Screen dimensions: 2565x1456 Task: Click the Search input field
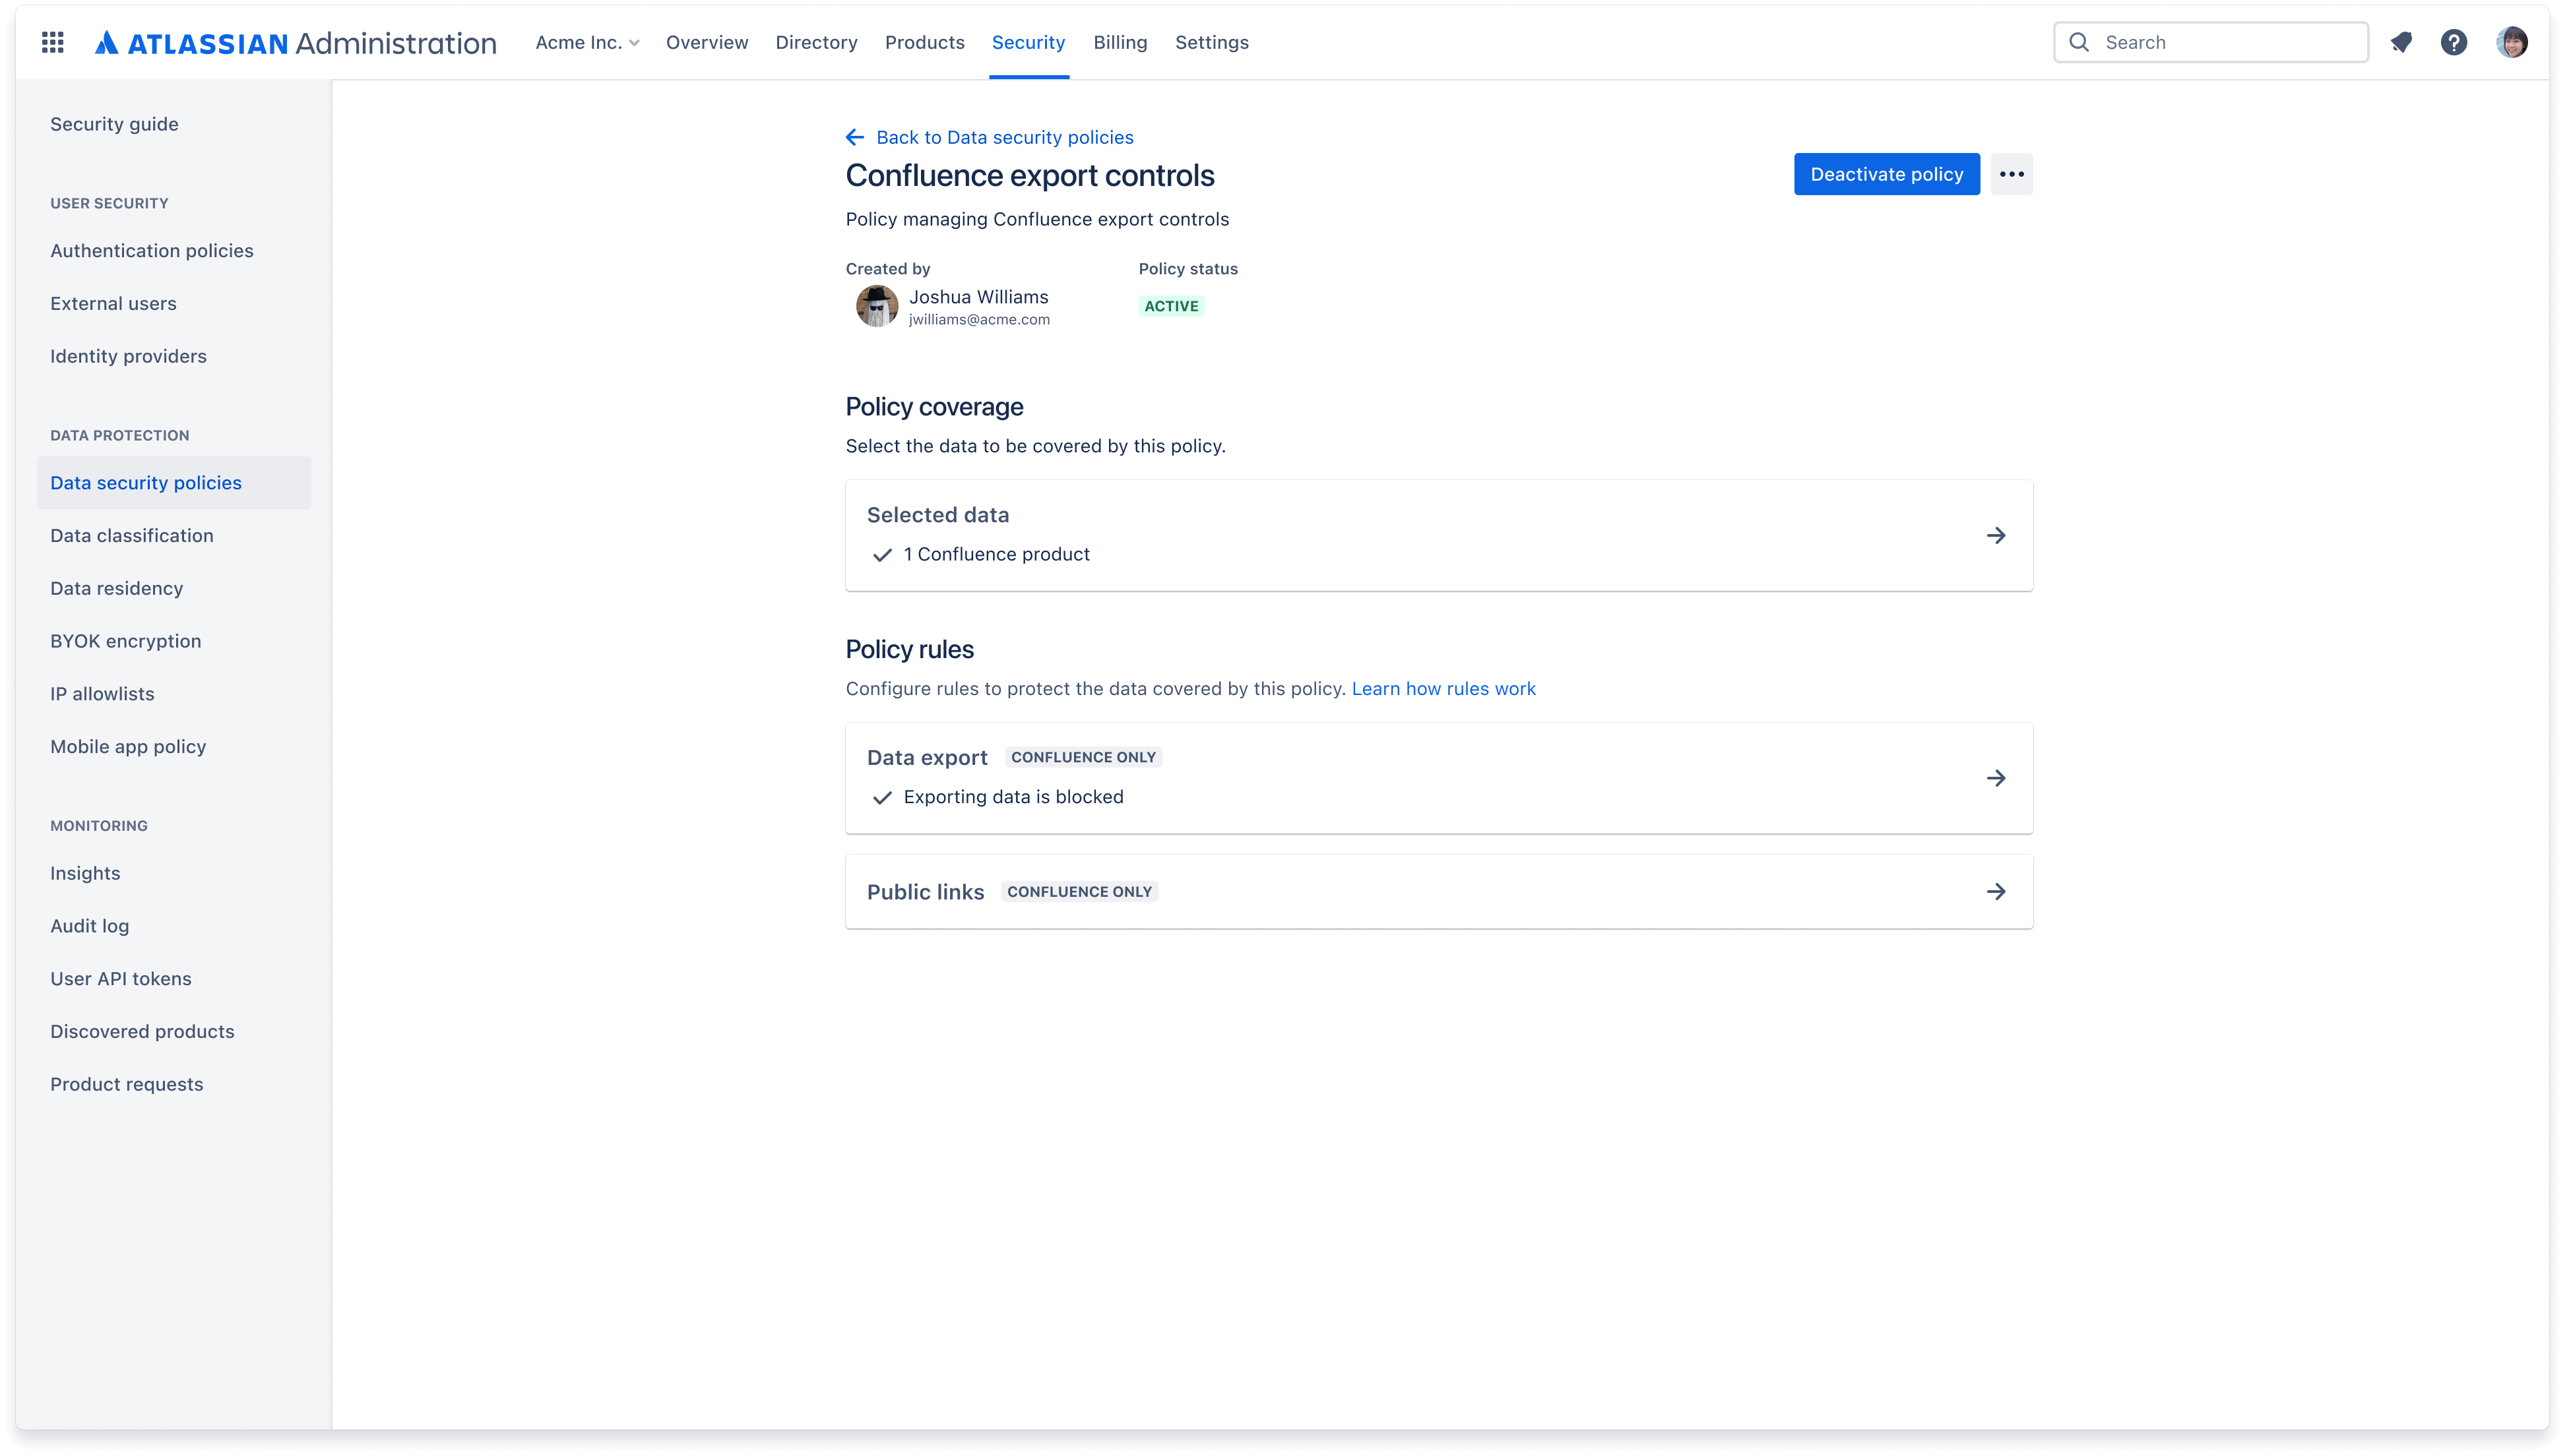point(2211,40)
